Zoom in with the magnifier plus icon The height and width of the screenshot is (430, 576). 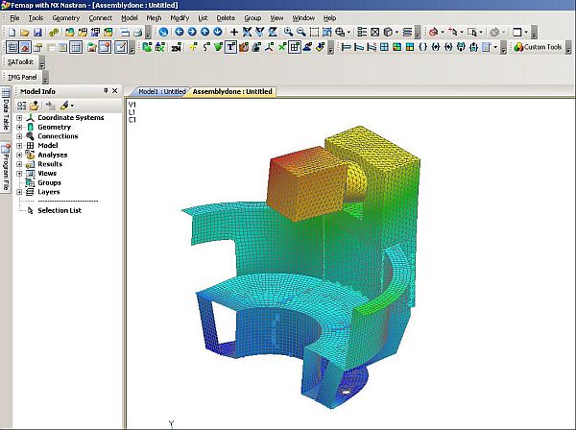288,32
